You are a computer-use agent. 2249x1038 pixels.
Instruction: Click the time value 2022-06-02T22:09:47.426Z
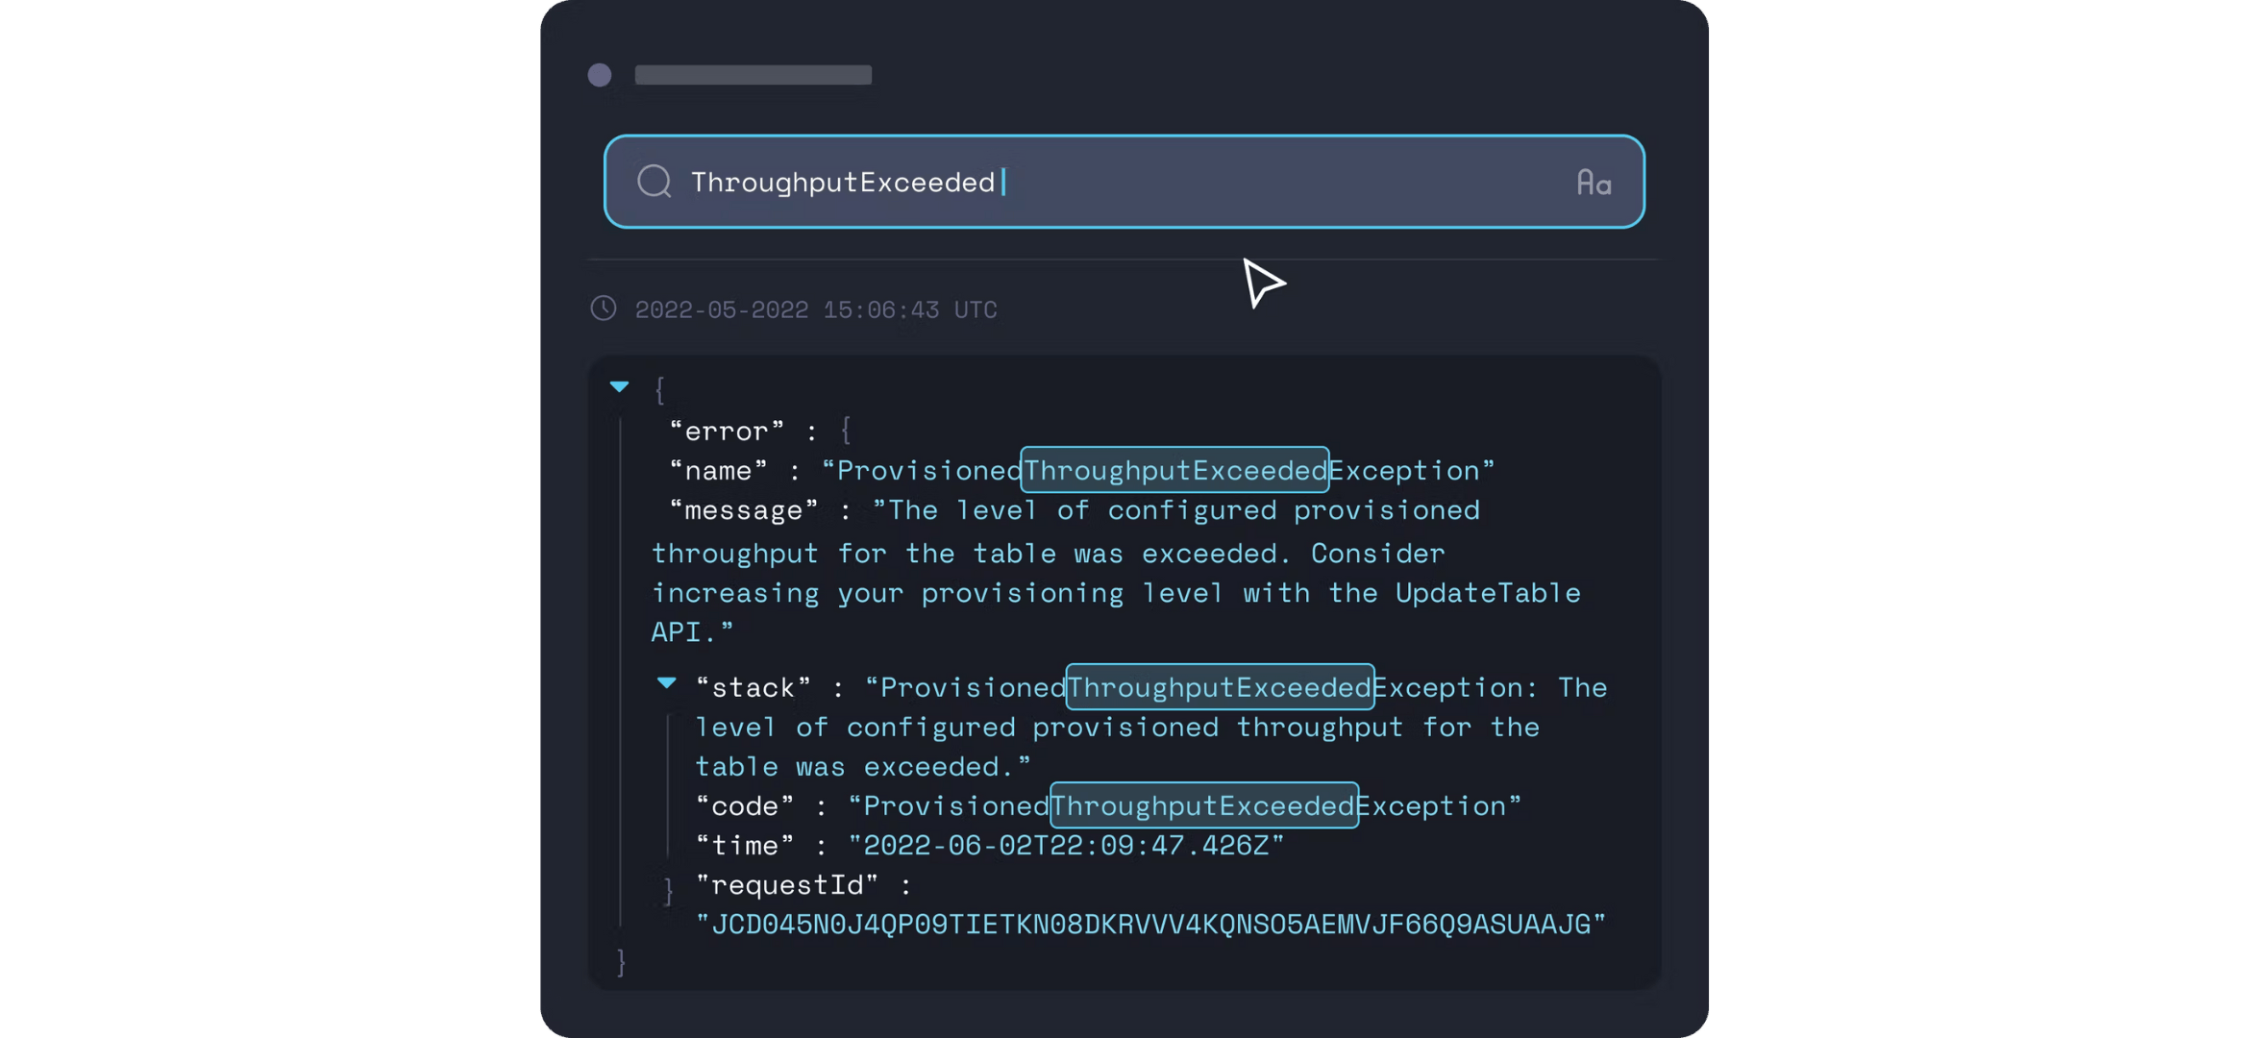click(x=1066, y=846)
